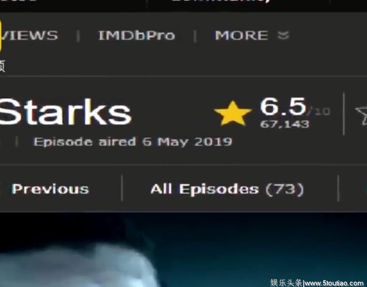Click the outlined Rate This star icon

pyautogui.click(x=362, y=116)
